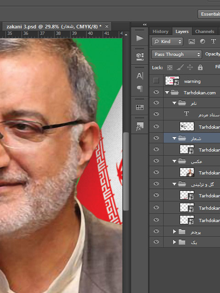Collapse the شعار group
Image resolution: width=220 pixels, height=293 pixels.
[x=174, y=138]
